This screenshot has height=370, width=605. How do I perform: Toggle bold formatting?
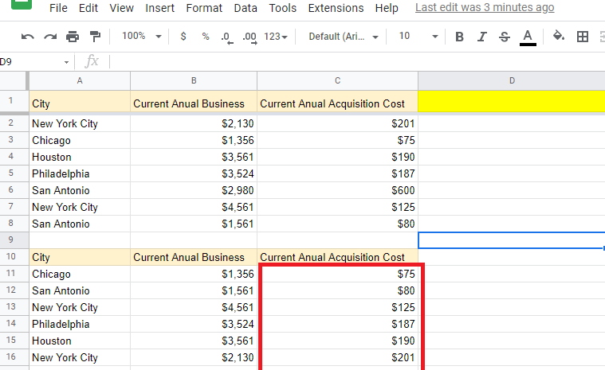[x=459, y=37]
